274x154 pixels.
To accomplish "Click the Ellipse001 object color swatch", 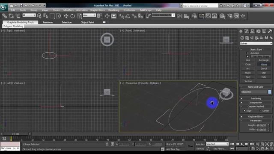I will coord(270,92).
